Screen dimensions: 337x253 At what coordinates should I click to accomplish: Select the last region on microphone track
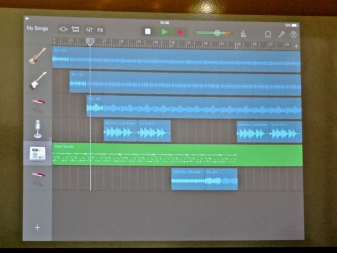coord(285,132)
